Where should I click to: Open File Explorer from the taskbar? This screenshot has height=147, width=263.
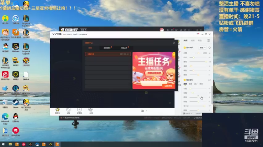[10, 144]
